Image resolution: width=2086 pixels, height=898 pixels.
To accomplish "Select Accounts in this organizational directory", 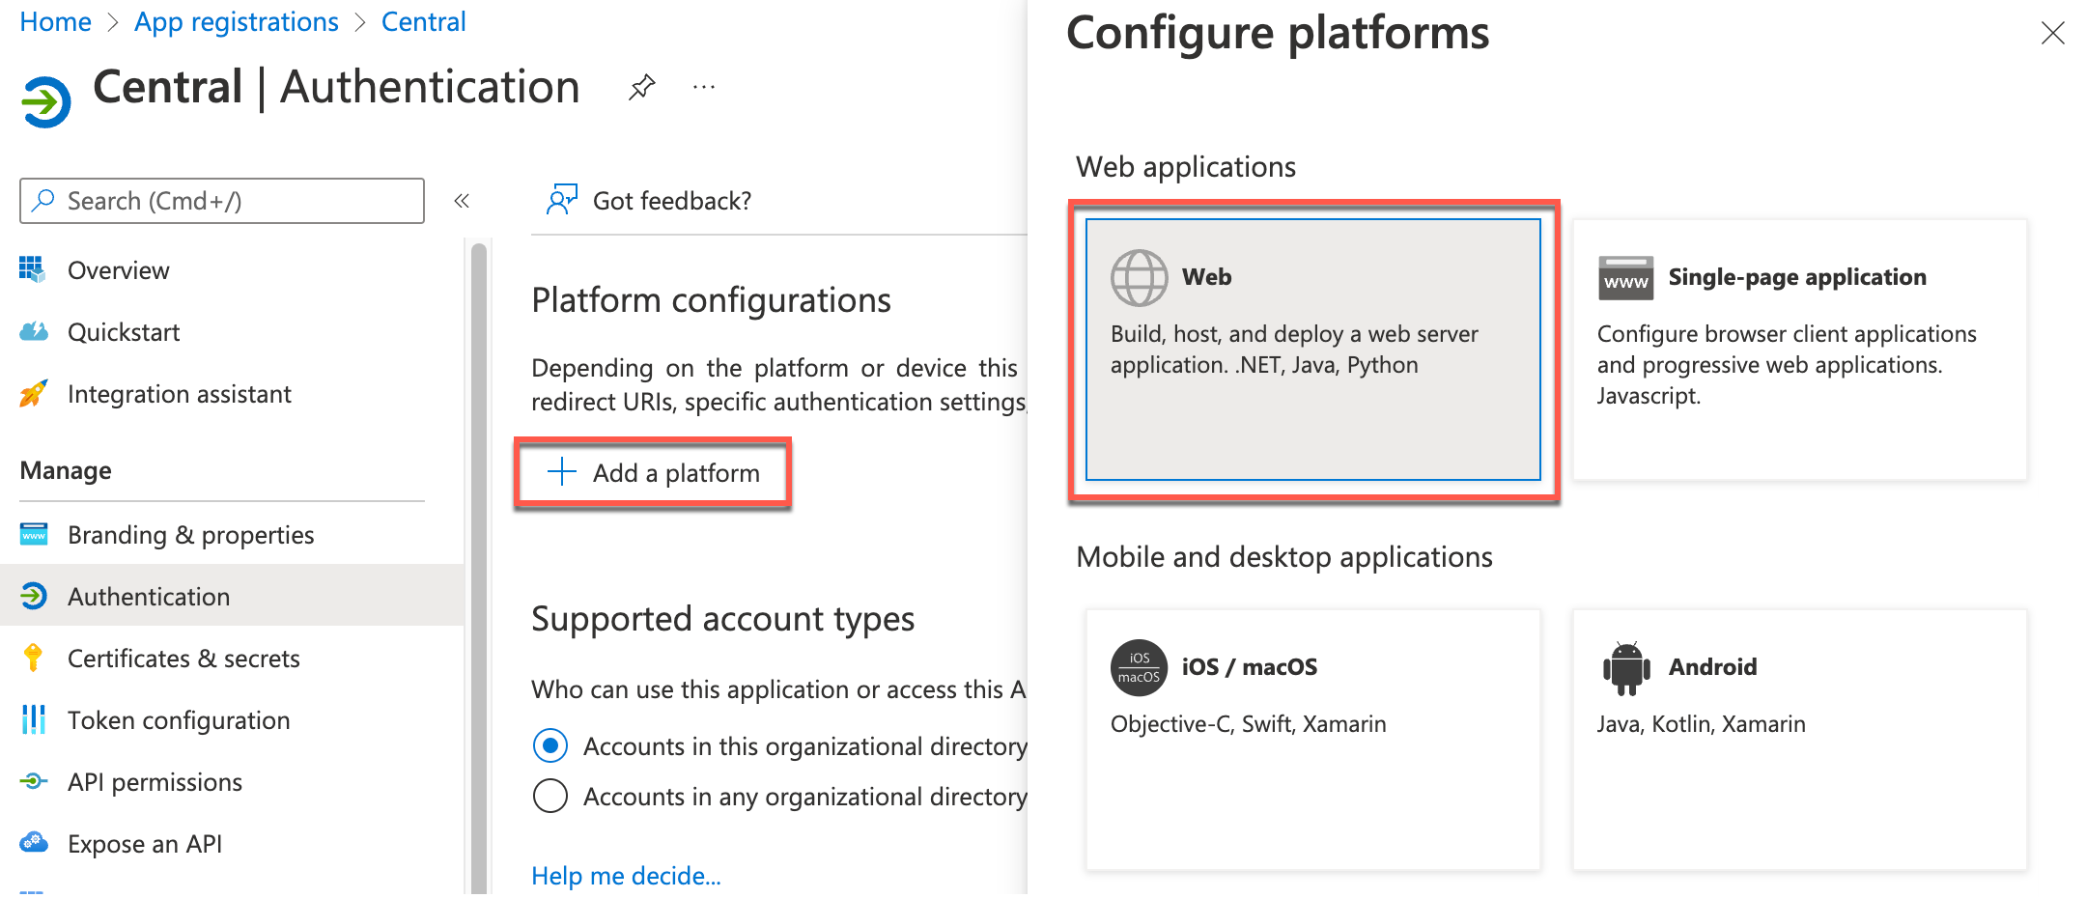I will click(550, 745).
